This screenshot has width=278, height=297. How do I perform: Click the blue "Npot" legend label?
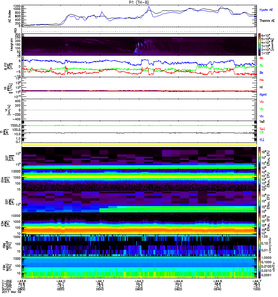(x=263, y=95)
